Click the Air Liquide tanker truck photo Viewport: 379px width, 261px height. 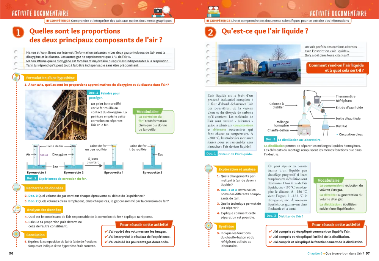259,64
